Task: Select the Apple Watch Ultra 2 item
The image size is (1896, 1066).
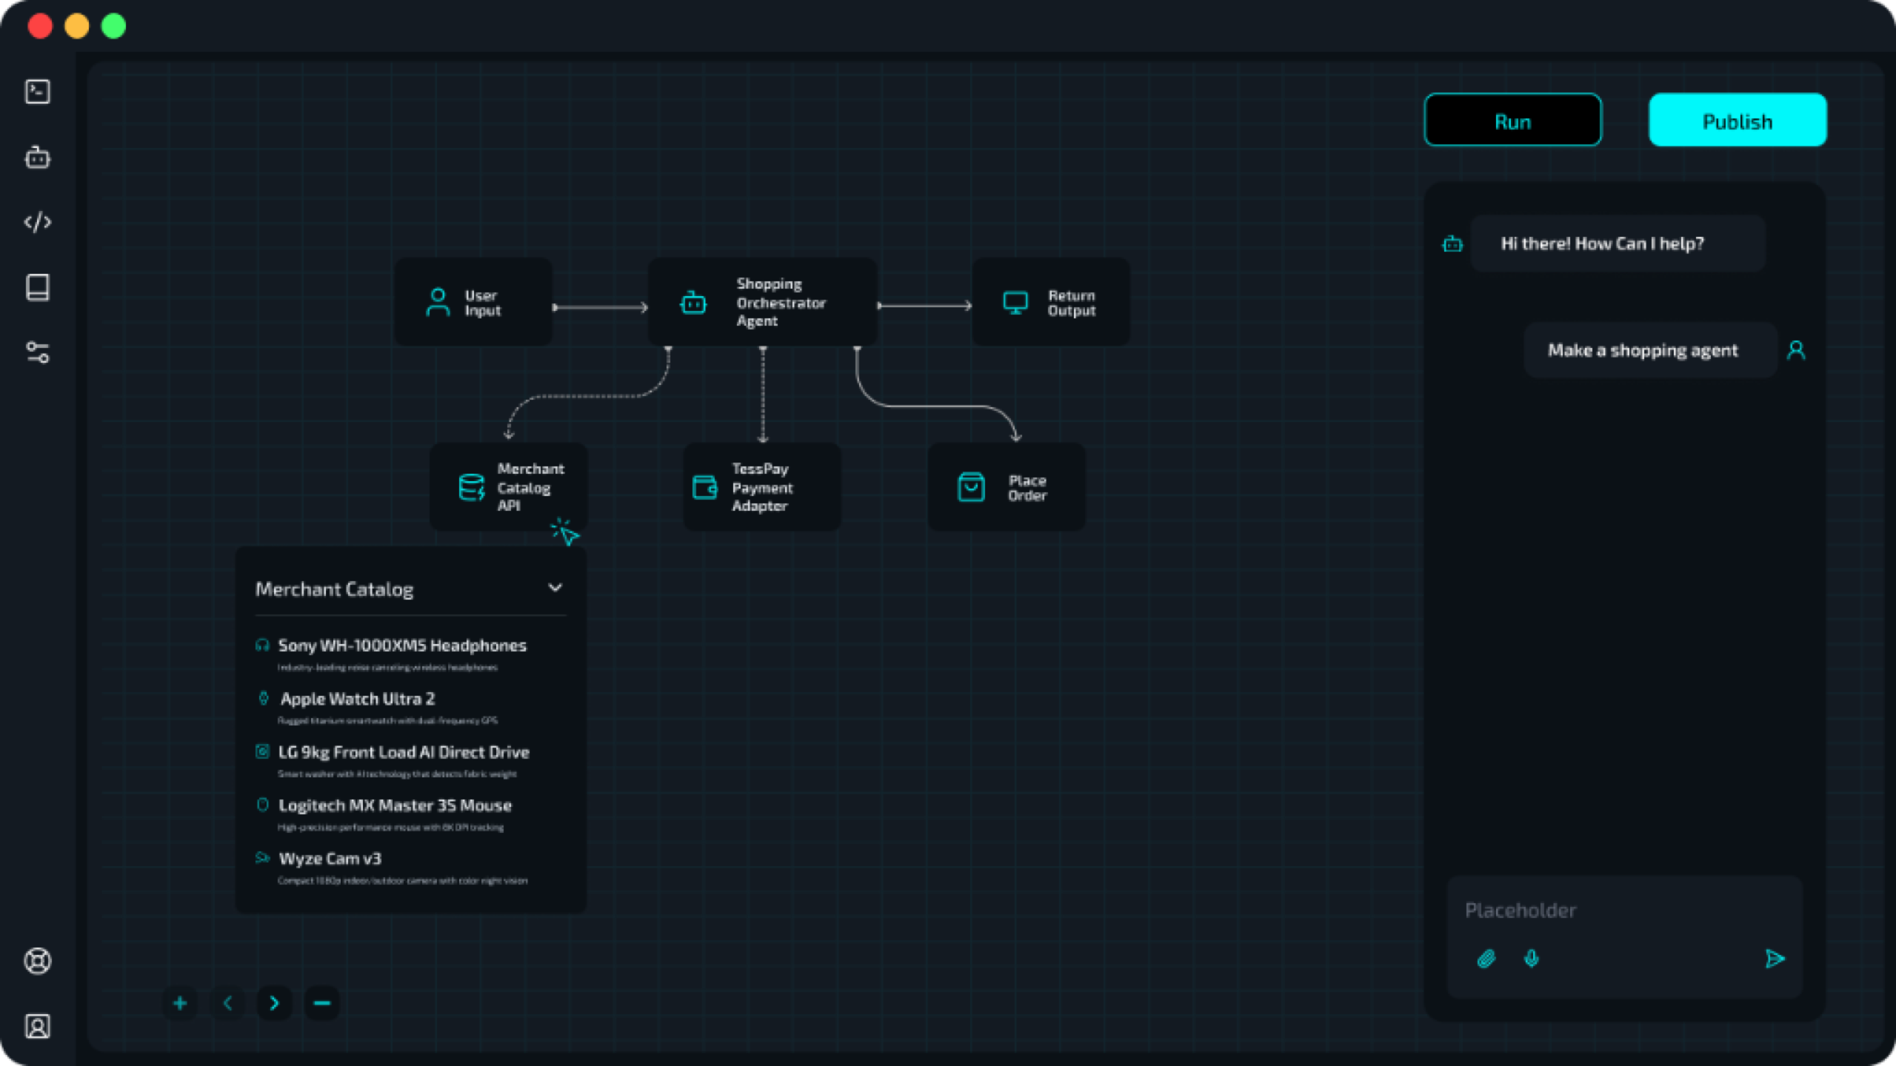Action: 358,699
